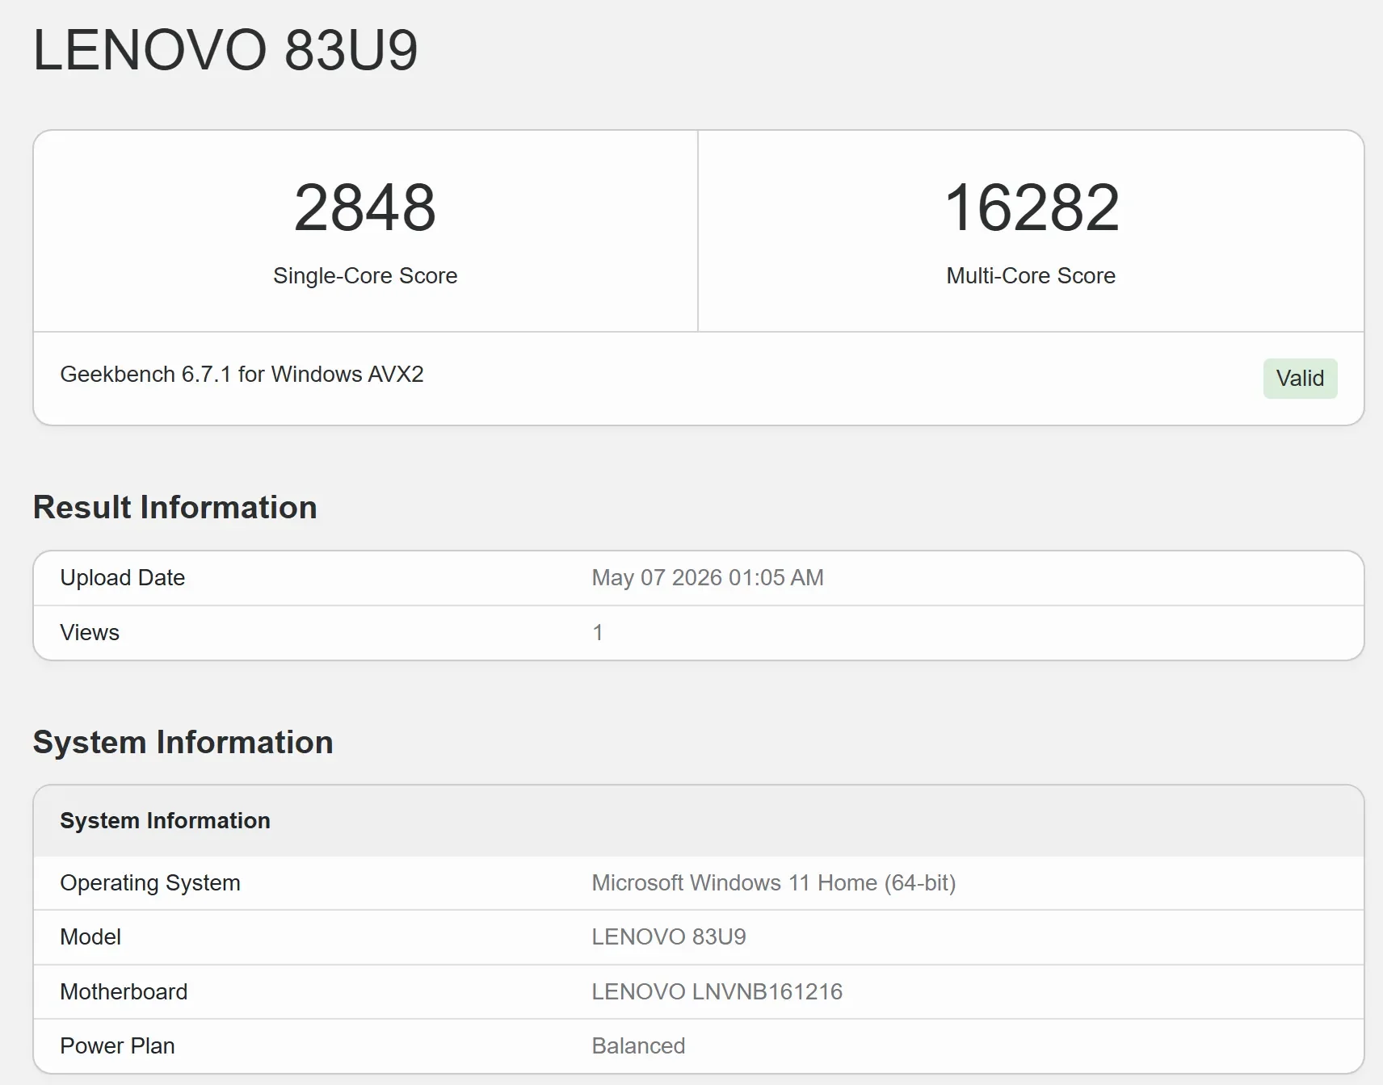Click the large System Information section heading
Viewport: 1383px width, 1085px height.
click(183, 743)
